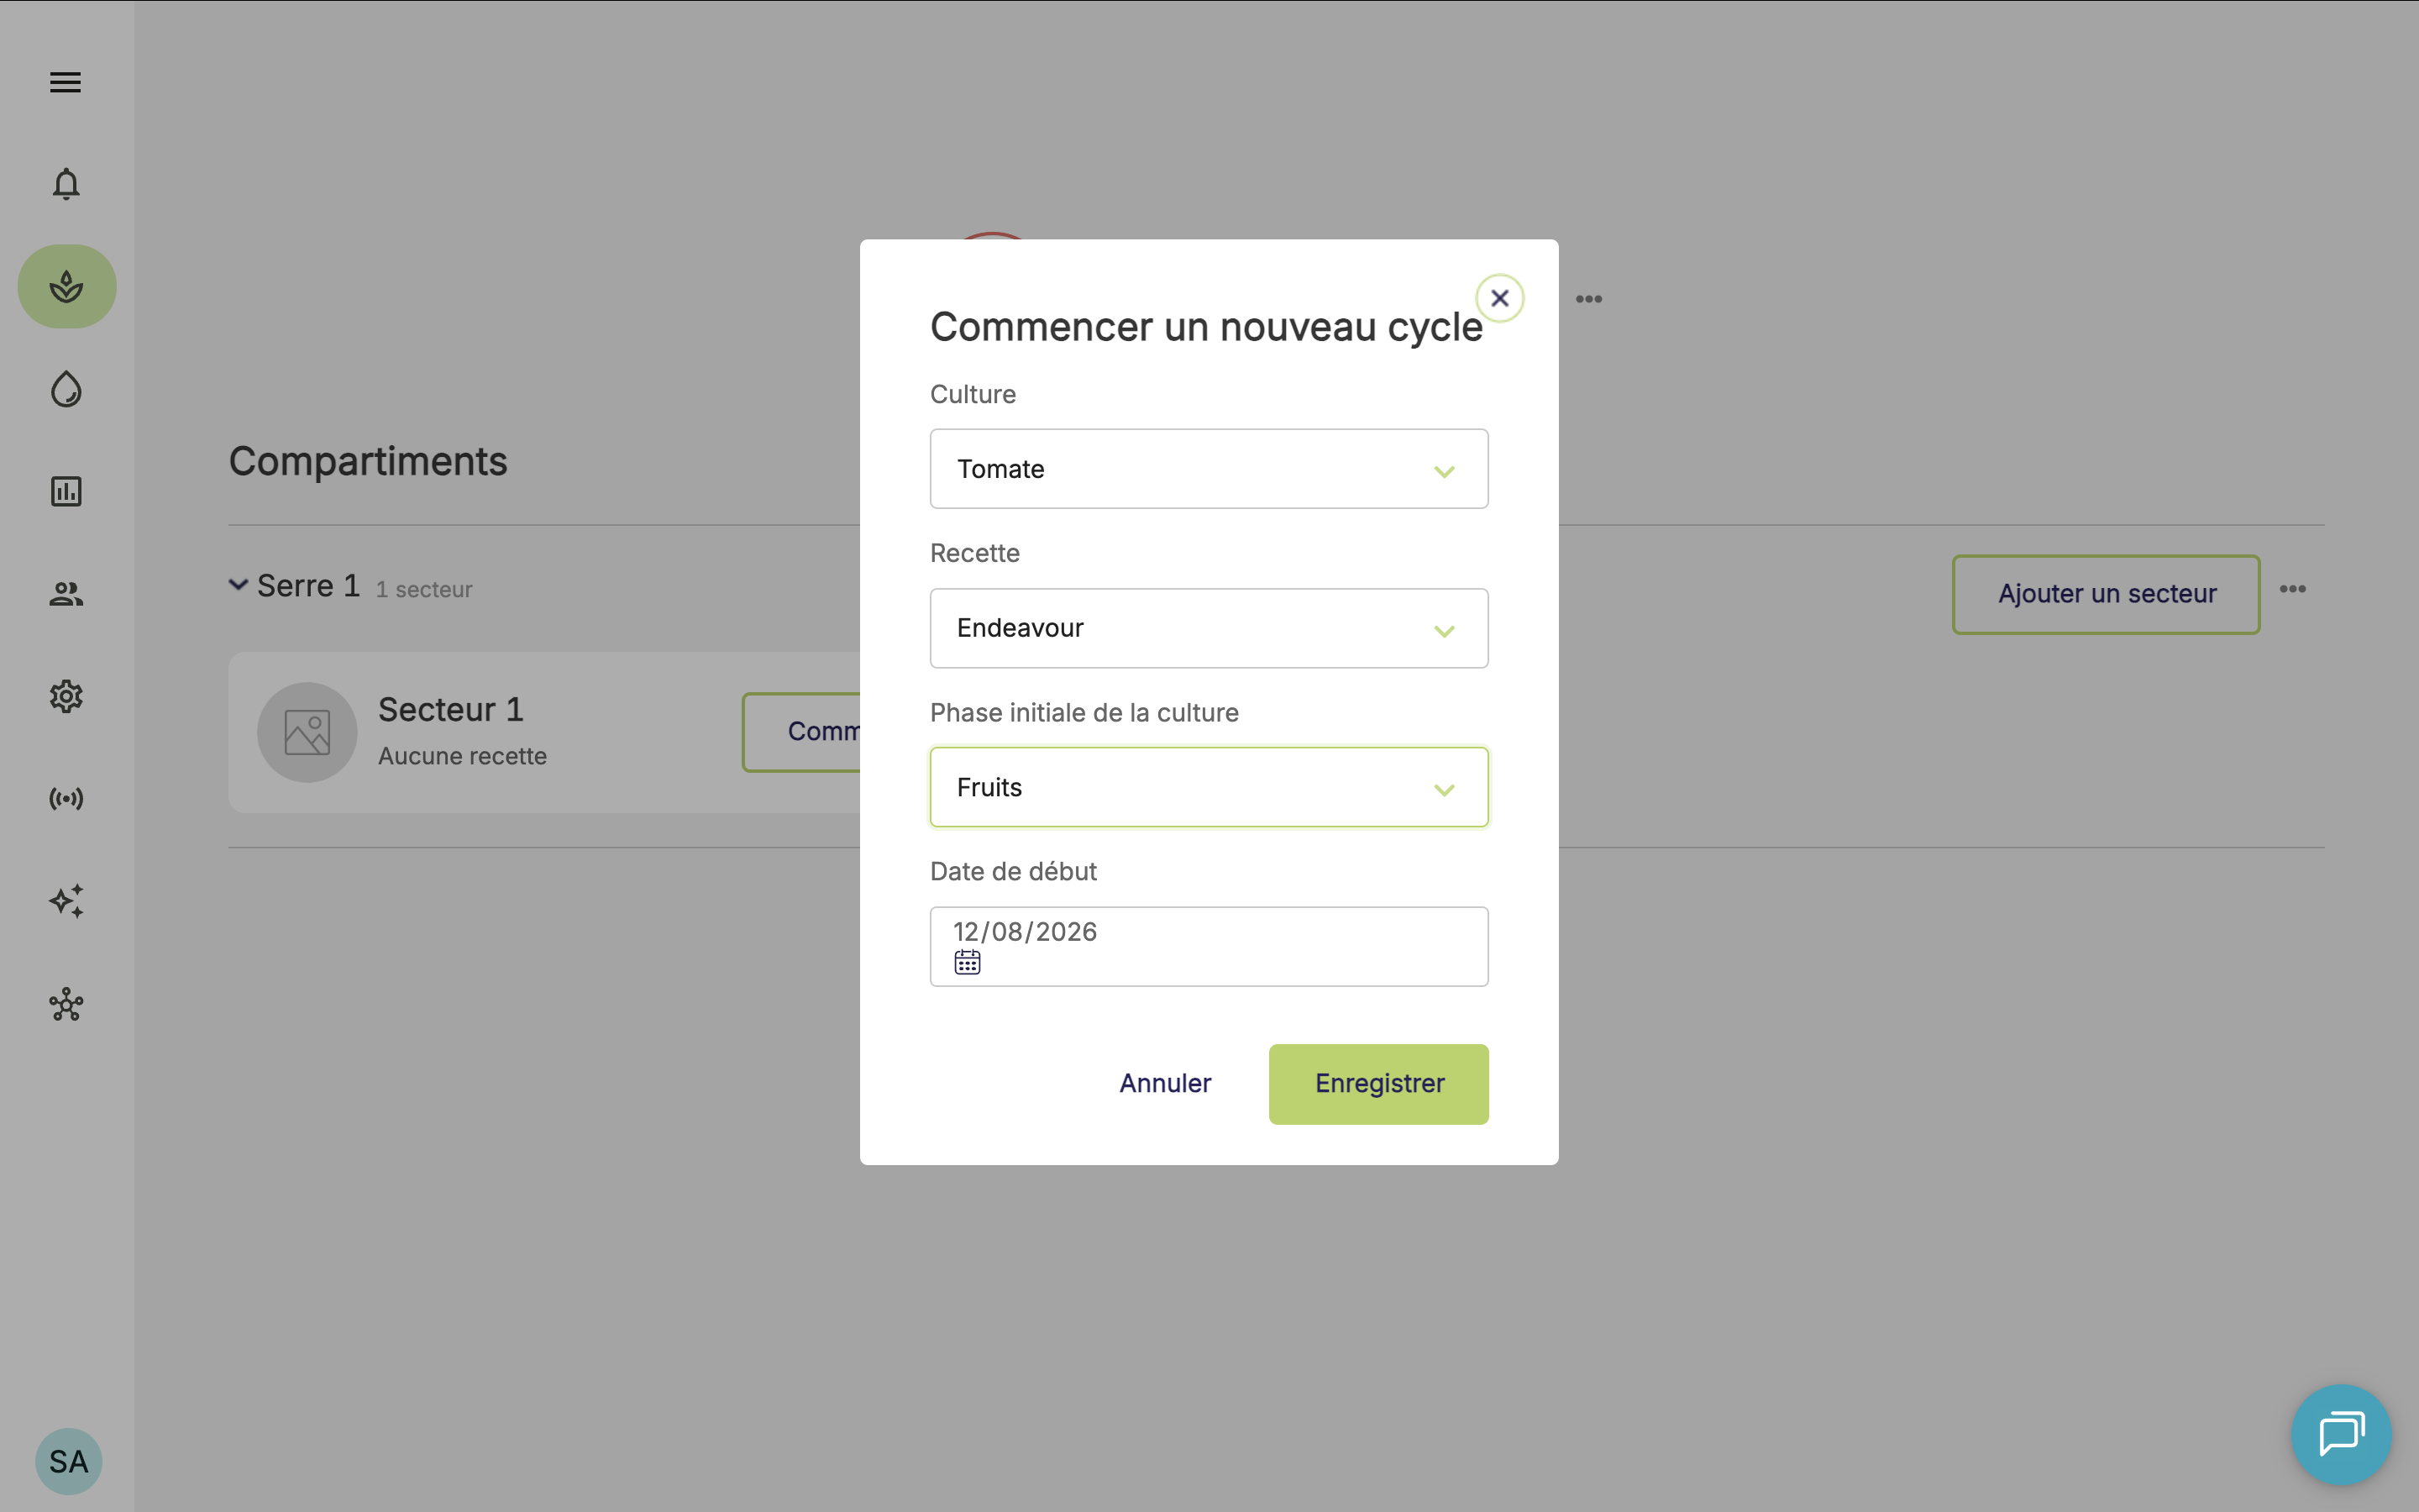
Task: Click the Ajouter un secteur button
Action: click(2107, 594)
